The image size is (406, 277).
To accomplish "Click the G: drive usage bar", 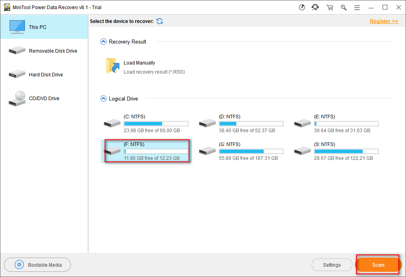I will click(x=251, y=152).
